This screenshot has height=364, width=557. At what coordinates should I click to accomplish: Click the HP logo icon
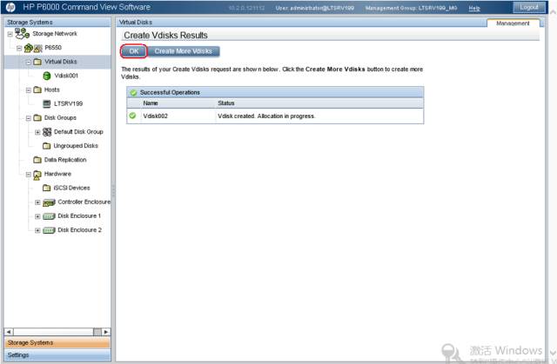[10, 7]
